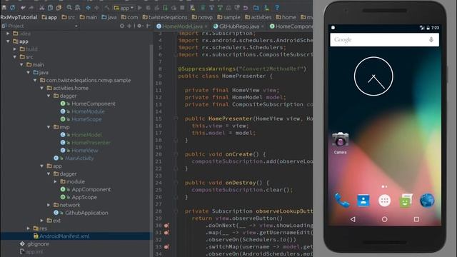Toggle the breakpoint on line 31
Viewport: 457px width, 257px height.
point(166,233)
